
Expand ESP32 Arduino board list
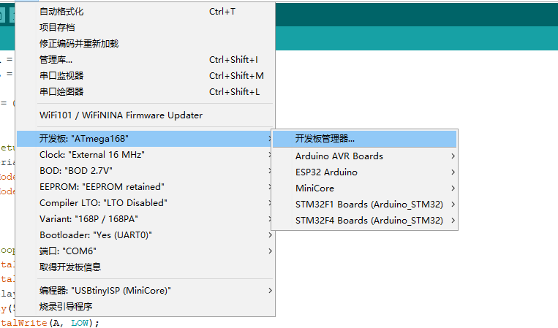(x=326, y=172)
